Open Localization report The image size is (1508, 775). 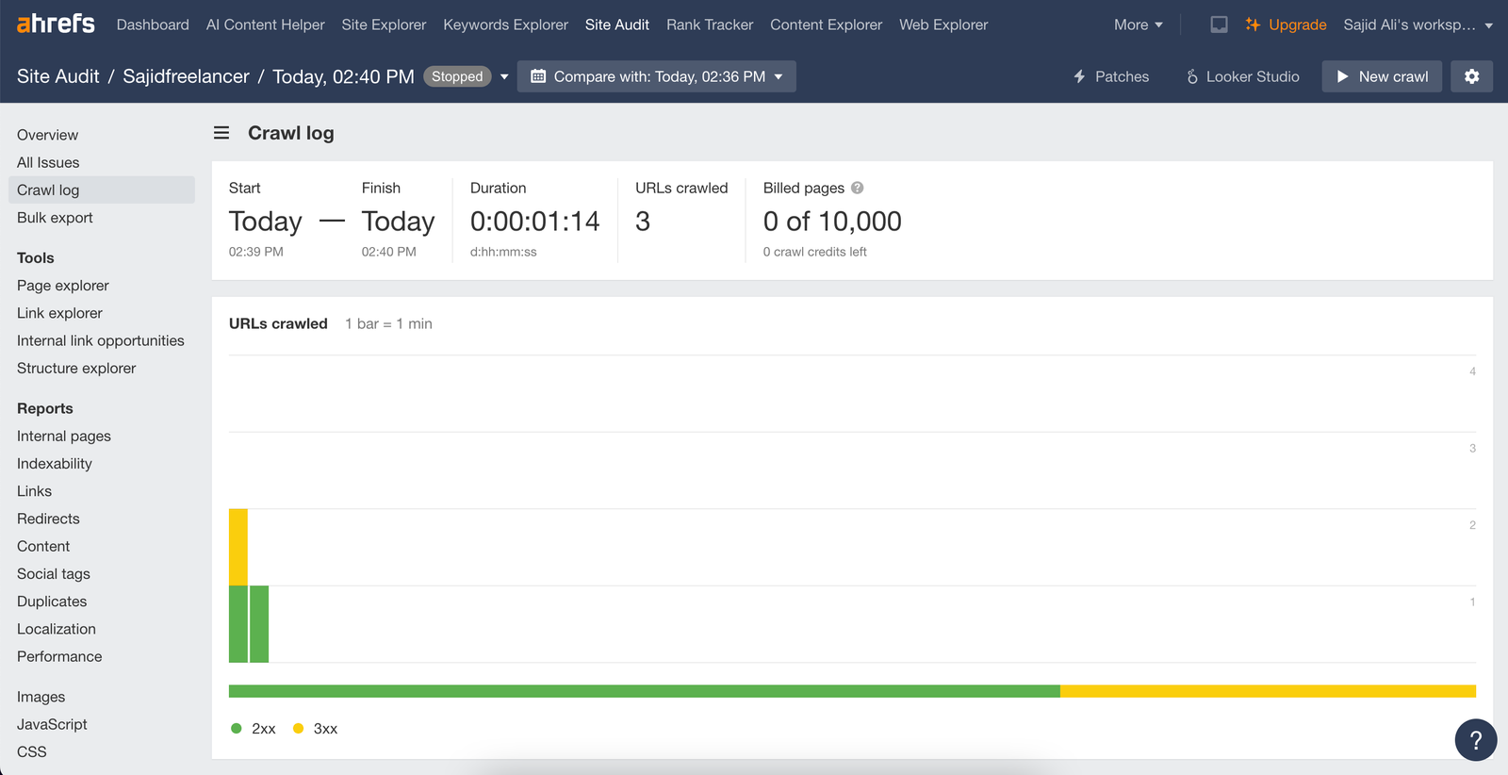point(57,629)
